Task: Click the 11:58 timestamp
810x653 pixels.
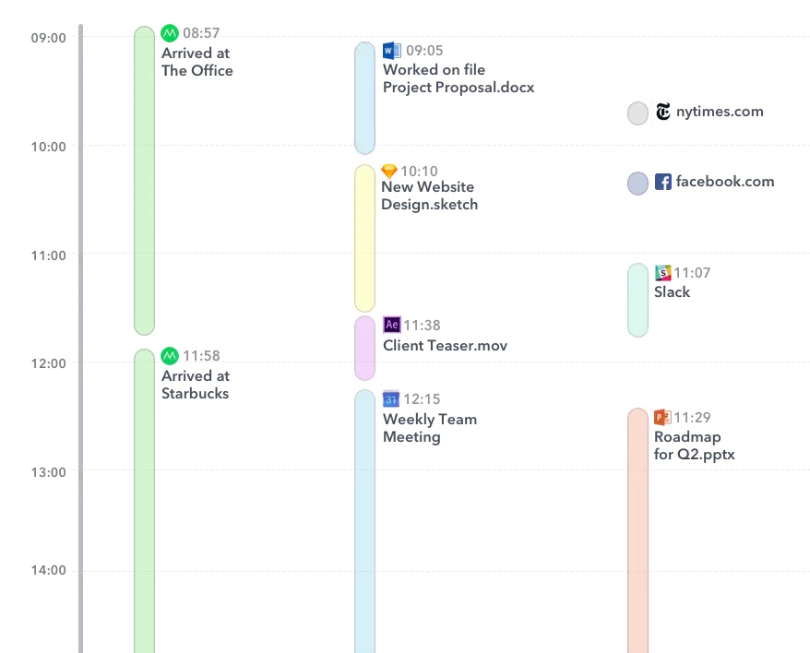Action: click(201, 356)
